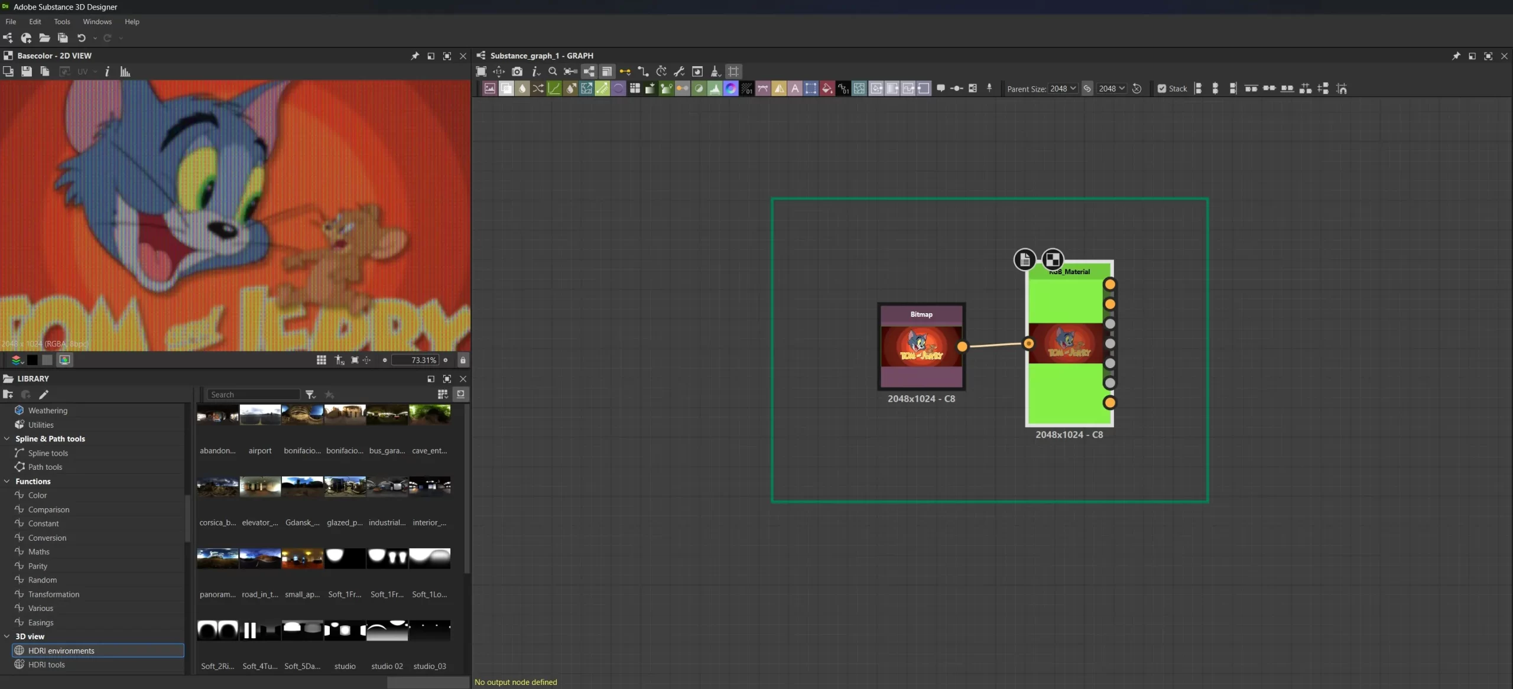Collapse the Functions category

[x=7, y=481]
